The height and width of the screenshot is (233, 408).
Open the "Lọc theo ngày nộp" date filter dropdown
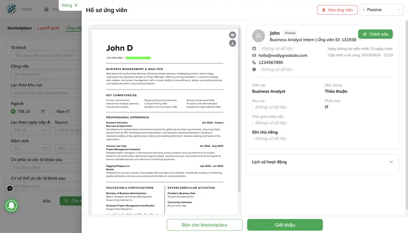[30, 130]
